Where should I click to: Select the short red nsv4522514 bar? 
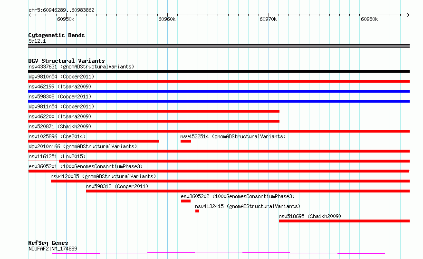pos(186,141)
